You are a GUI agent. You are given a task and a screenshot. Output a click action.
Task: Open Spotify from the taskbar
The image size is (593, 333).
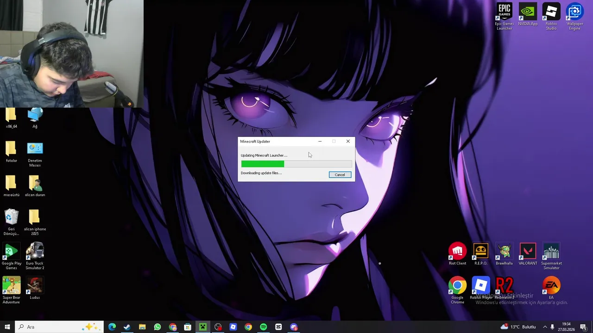264,327
